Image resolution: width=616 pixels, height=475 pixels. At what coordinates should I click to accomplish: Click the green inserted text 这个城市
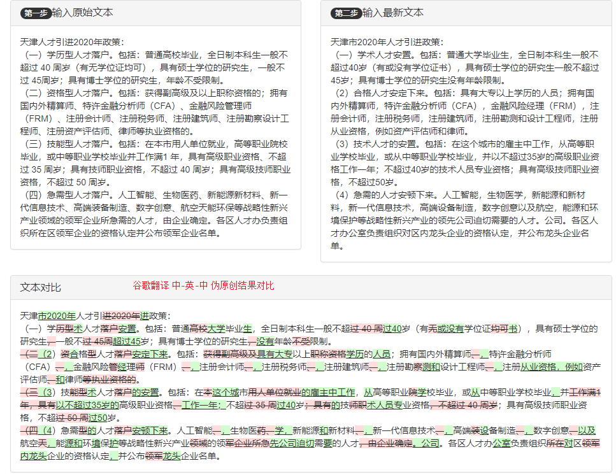(226, 392)
